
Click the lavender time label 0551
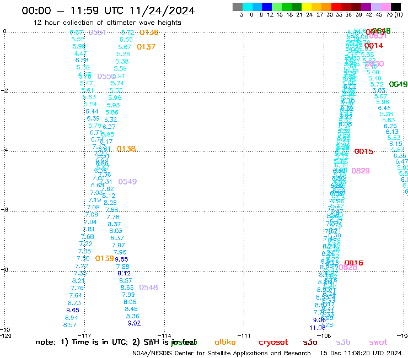pos(97,32)
